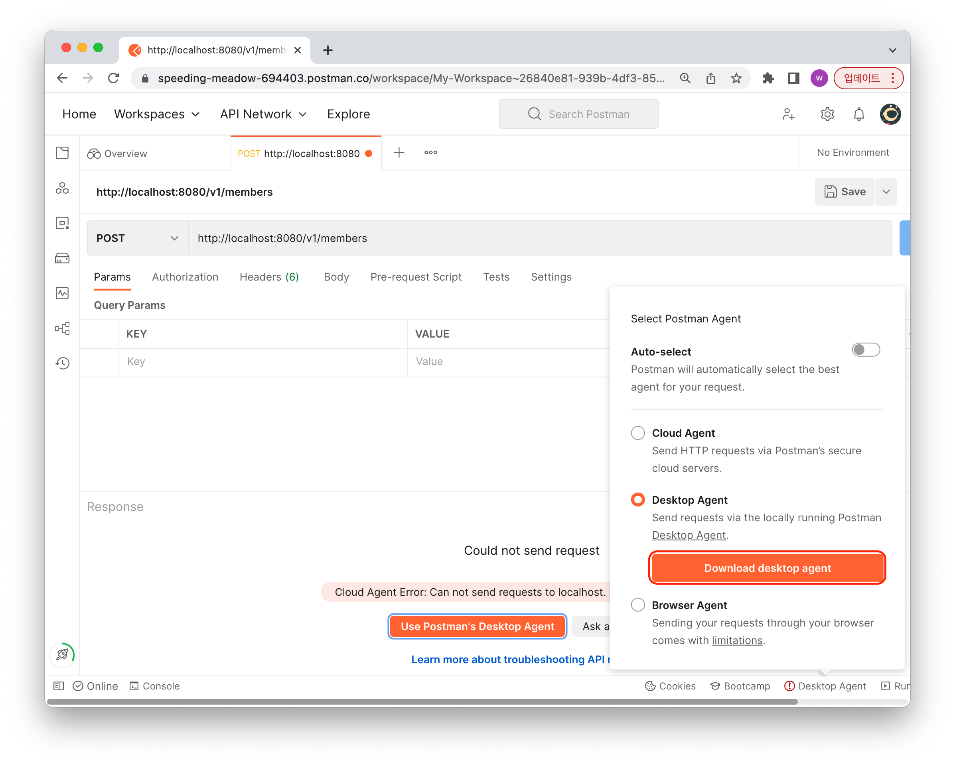
Task: Click the Download desktop agent button
Action: pos(767,568)
